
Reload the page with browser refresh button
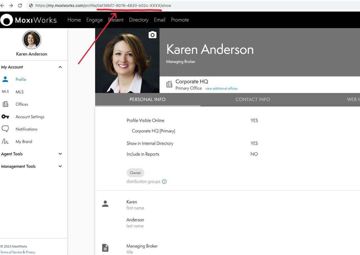20,5
